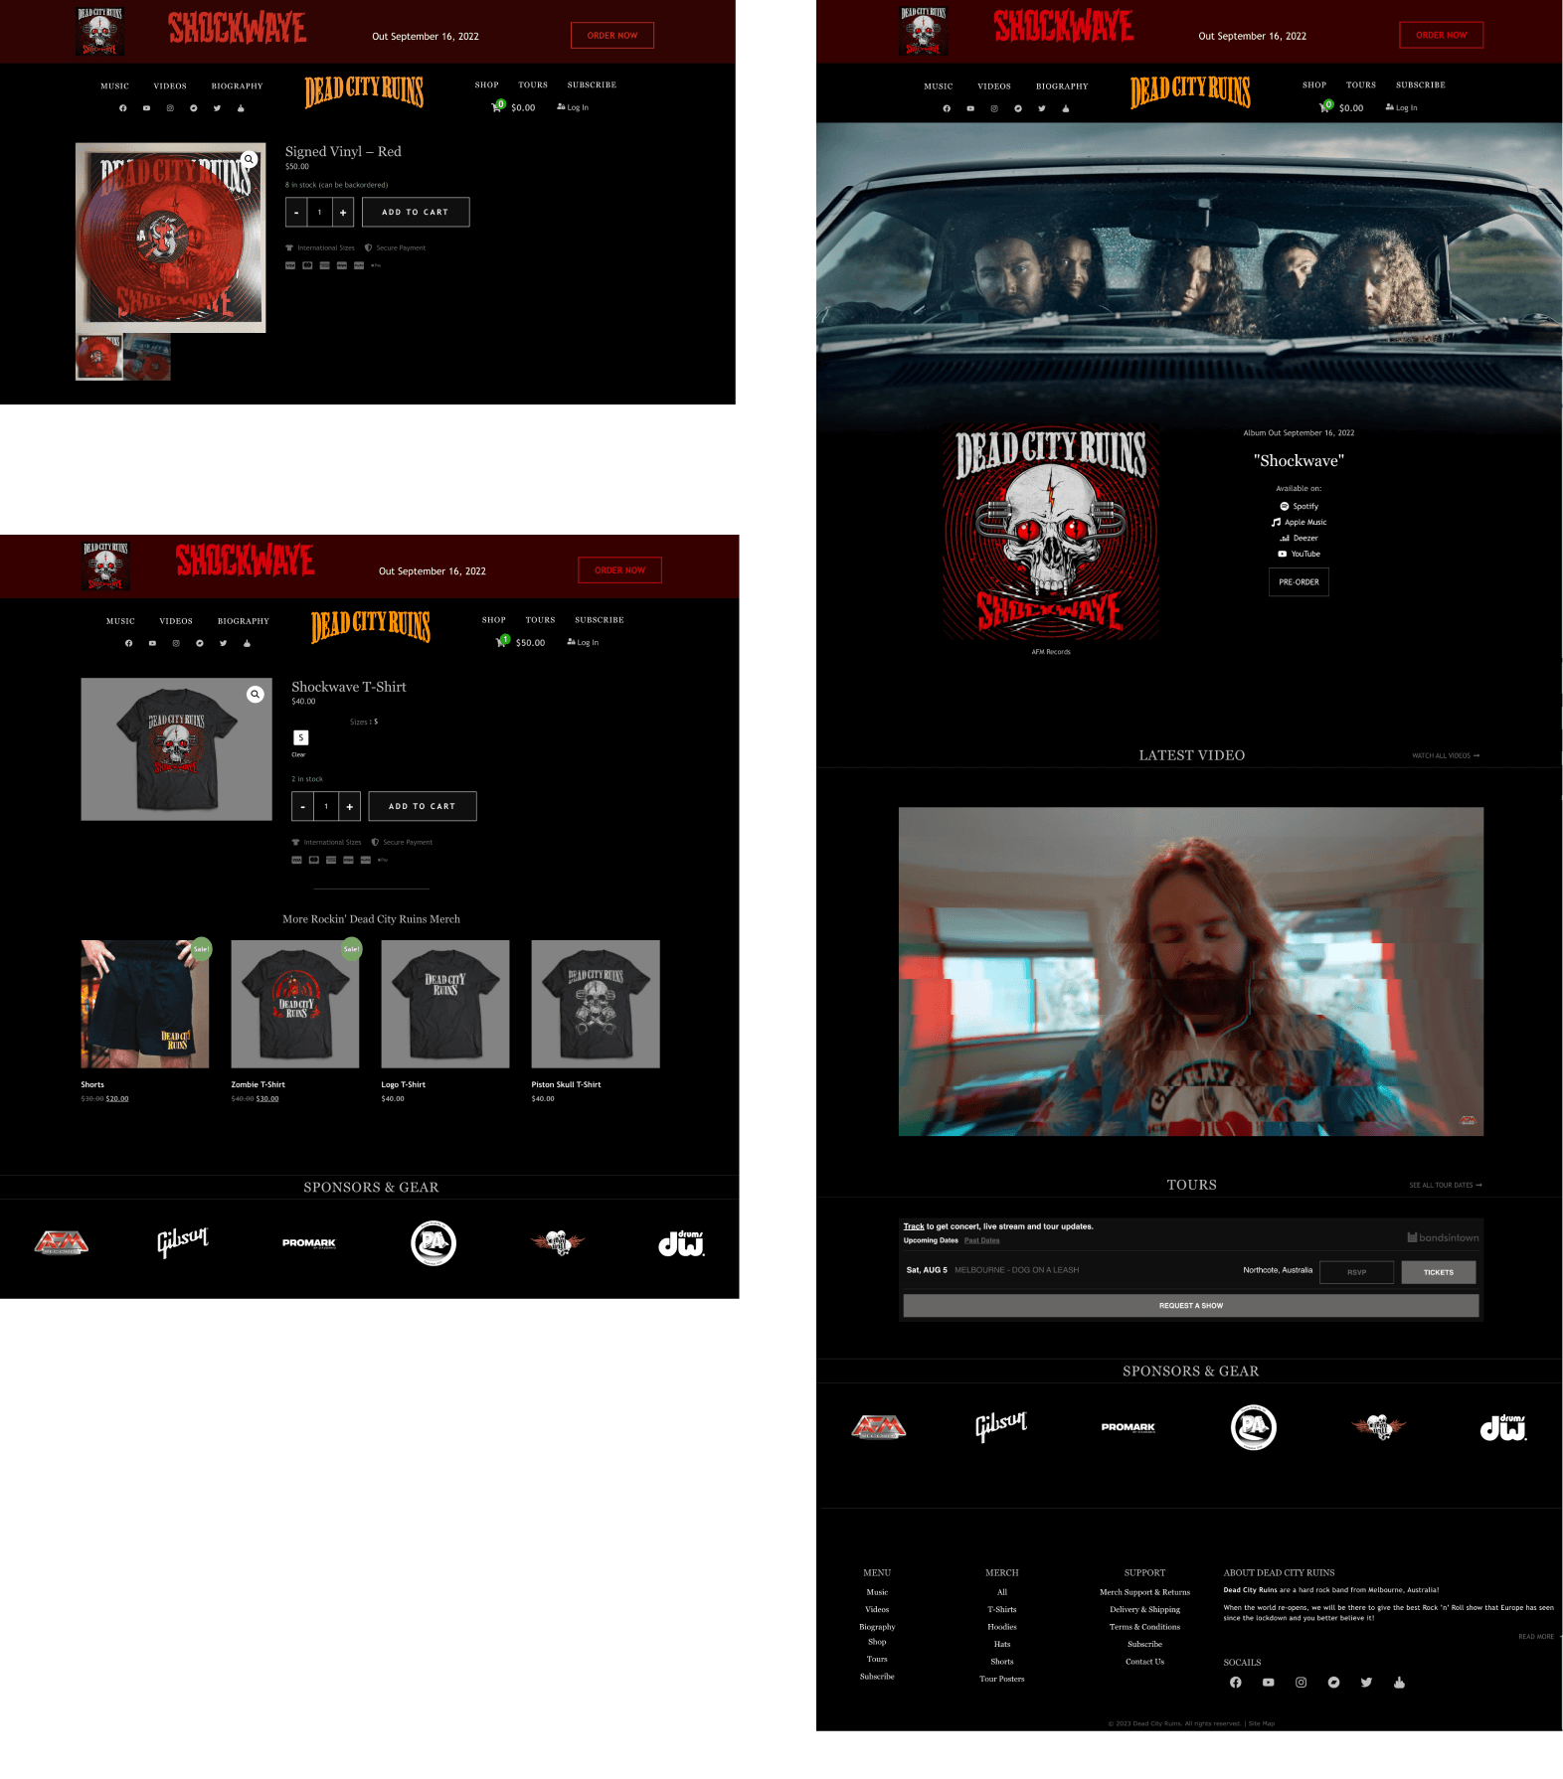Click the Gibson logo in home page sponsors
The height and width of the screenshot is (1779, 1563).
click(x=1001, y=1425)
